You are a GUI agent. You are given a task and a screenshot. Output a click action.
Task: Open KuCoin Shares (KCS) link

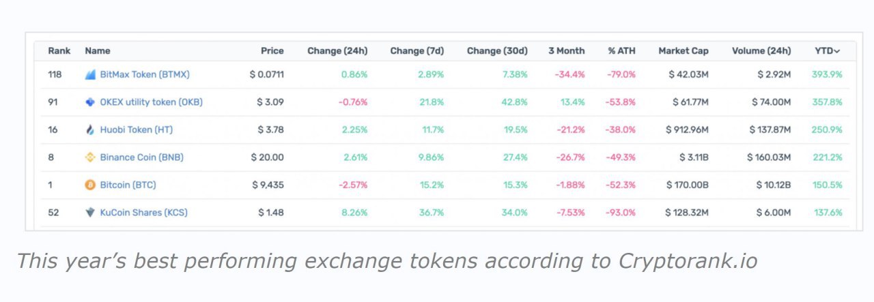coord(143,213)
